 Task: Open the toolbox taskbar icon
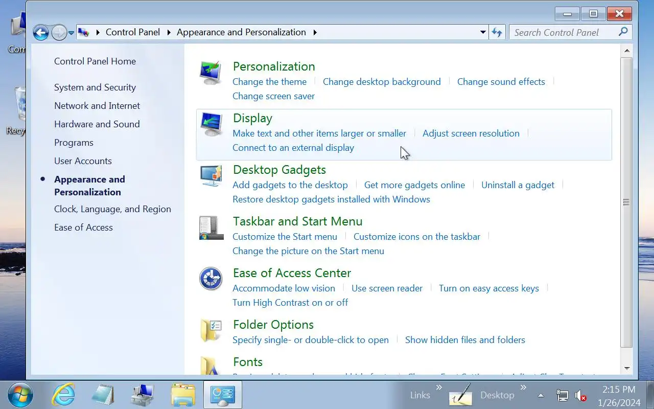(x=142, y=395)
